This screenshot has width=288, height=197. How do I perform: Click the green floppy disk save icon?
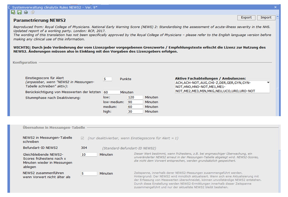(19, 12)
